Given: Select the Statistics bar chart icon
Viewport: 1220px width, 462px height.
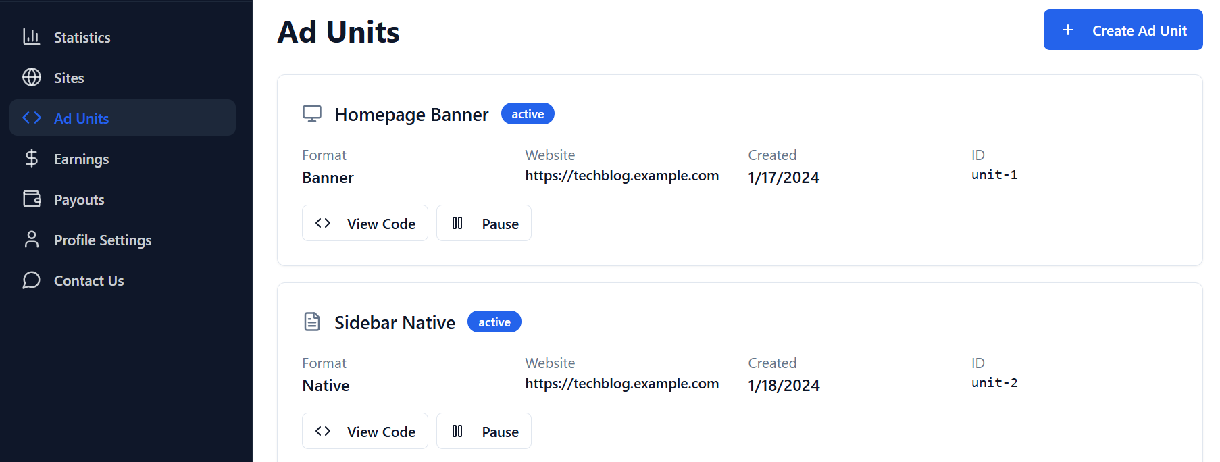Looking at the screenshot, I should coord(31,37).
